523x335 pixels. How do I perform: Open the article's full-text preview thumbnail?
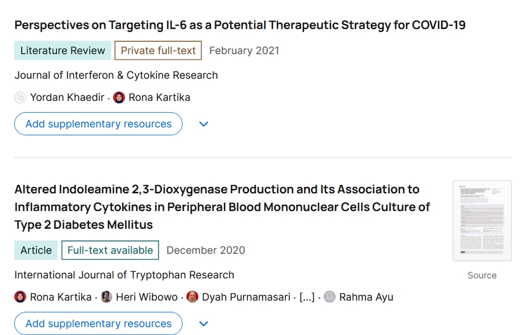pyautogui.click(x=482, y=221)
